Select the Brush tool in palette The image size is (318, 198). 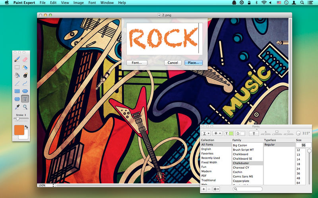pyautogui.click(x=17, y=59)
